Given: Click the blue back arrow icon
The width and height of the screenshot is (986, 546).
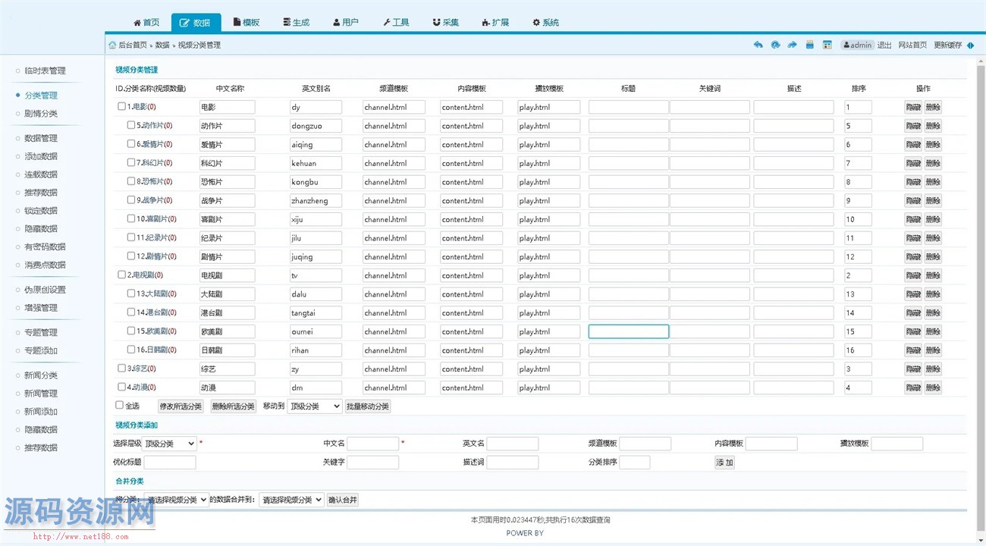Looking at the screenshot, I should click(x=758, y=45).
